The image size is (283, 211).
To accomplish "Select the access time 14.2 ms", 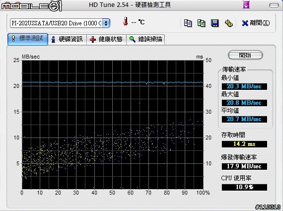I will 244,144.
